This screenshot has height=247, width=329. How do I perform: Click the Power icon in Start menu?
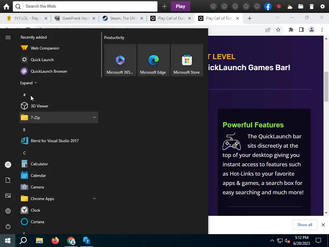coord(8,226)
